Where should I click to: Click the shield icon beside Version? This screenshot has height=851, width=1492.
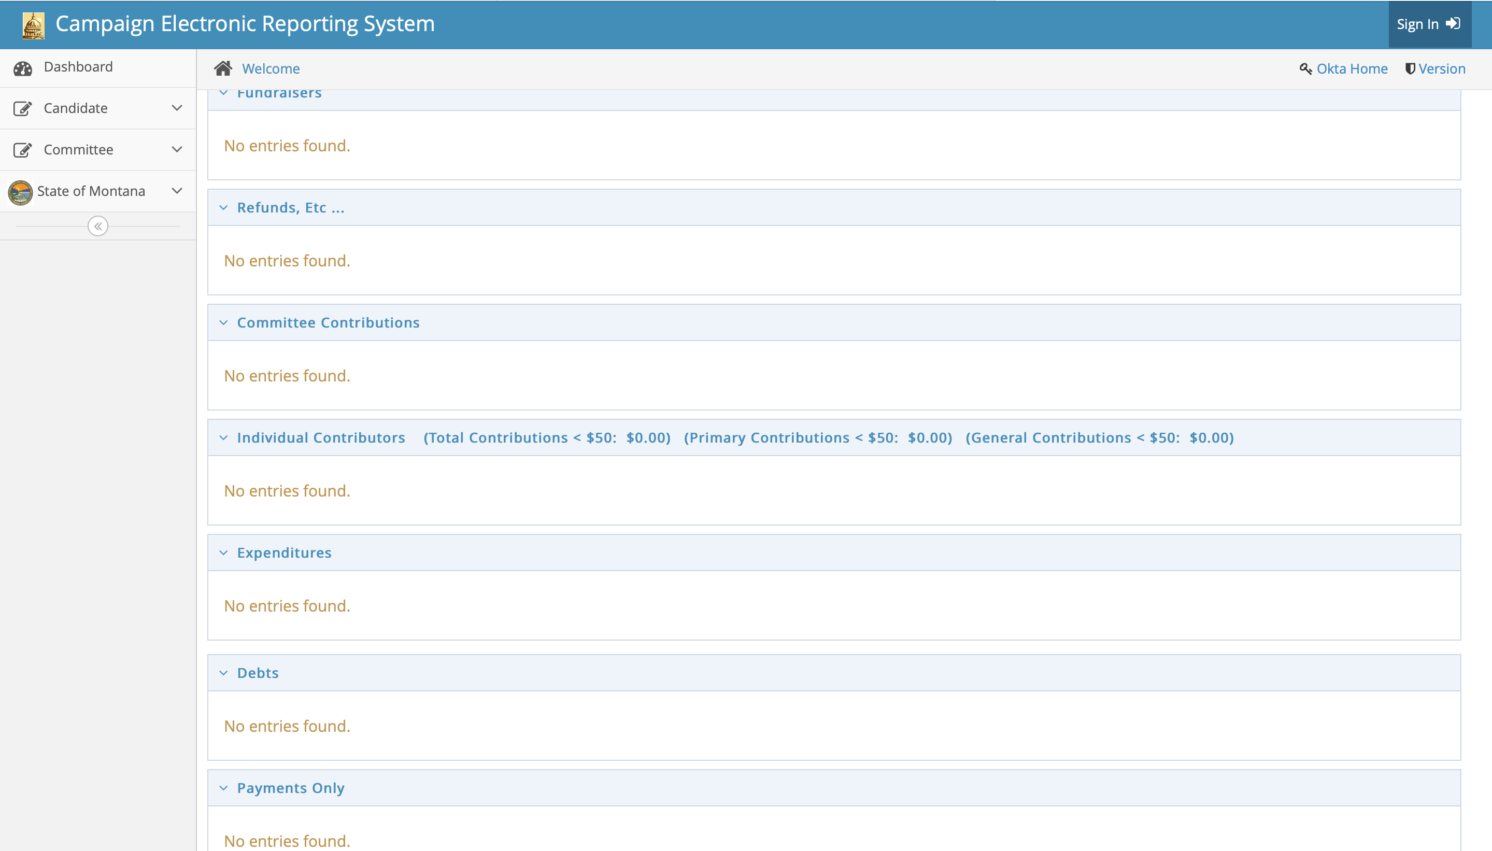(1410, 69)
